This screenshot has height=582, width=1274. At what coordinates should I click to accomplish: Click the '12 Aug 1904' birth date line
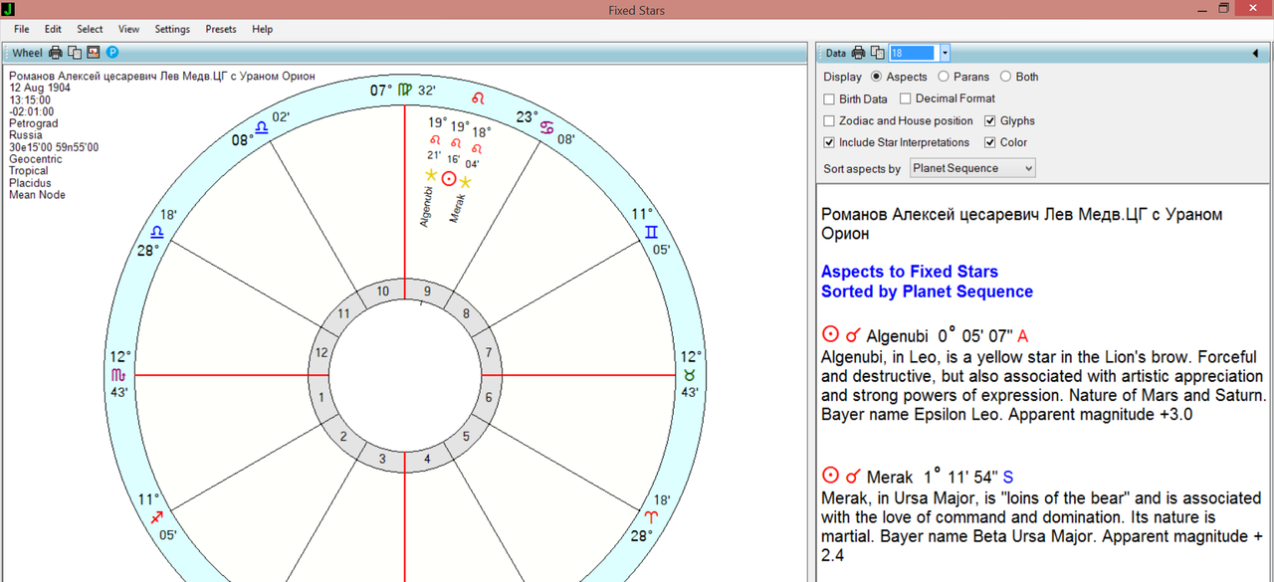tap(38, 88)
